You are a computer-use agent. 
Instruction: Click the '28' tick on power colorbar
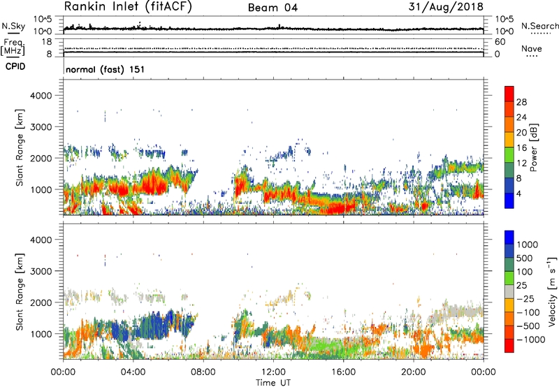(x=521, y=102)
